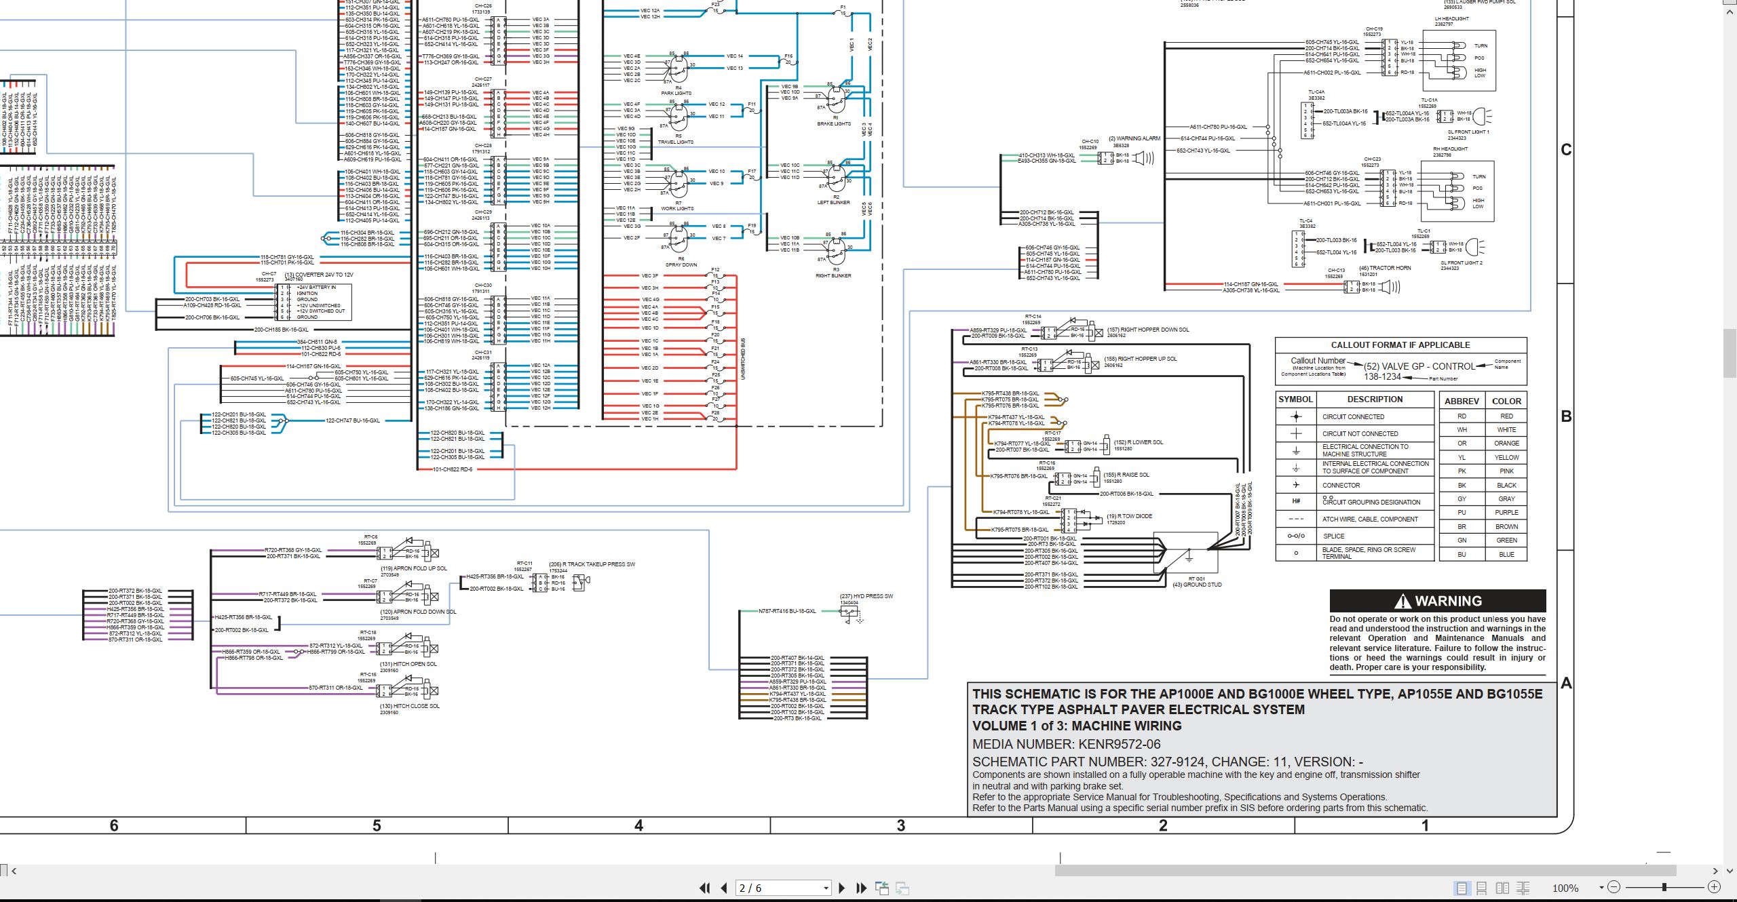Click the zoom slider handle

point(1664,887)
